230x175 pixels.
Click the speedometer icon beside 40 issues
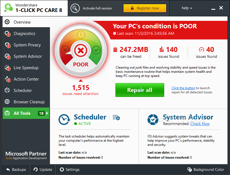pyautogui.click(x=201, y=49)
